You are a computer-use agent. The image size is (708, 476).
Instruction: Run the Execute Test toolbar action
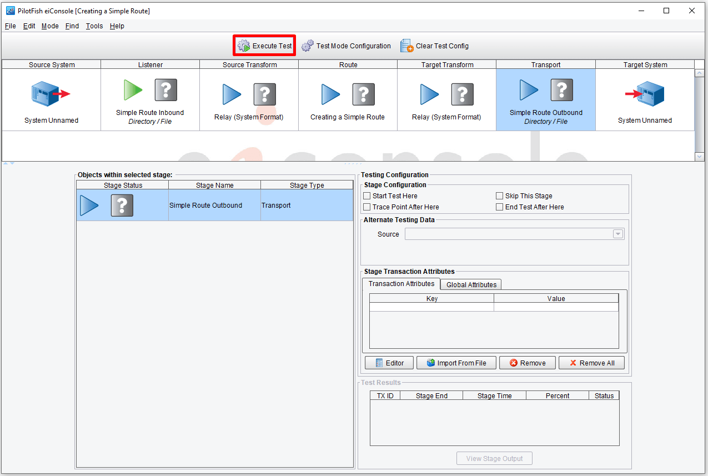264,46
